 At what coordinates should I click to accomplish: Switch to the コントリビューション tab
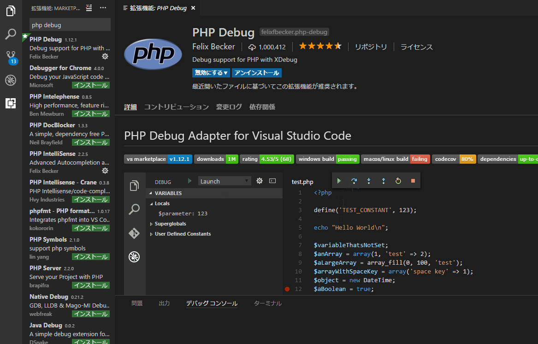[177, 107]
